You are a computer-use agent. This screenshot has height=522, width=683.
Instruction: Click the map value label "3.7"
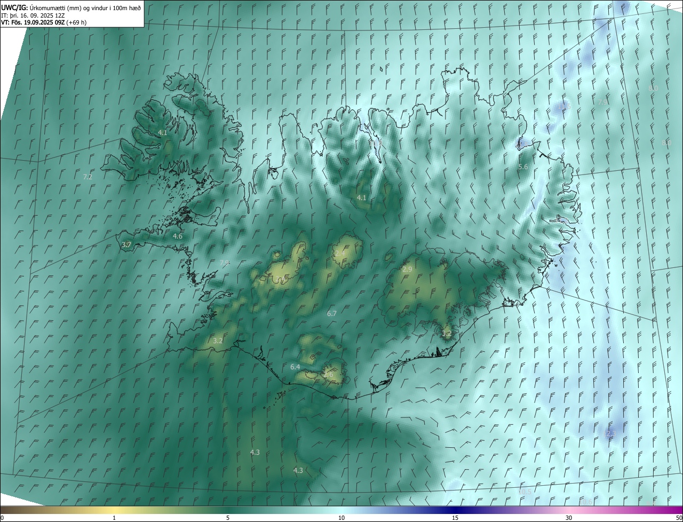[126, 244]
